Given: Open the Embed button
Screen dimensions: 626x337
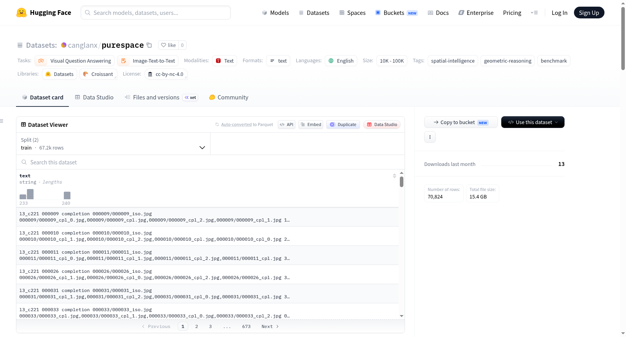Looking at the screenshot, I should pyautogui.click(x=311, y=124).
